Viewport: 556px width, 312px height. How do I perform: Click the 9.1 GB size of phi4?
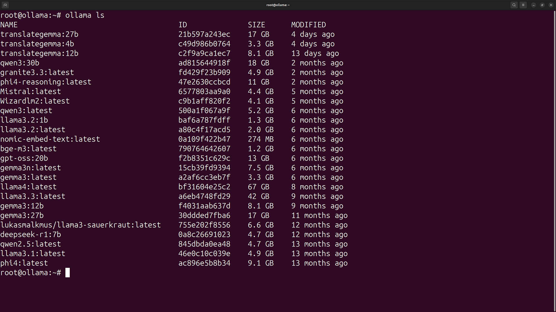pos(261,263)
